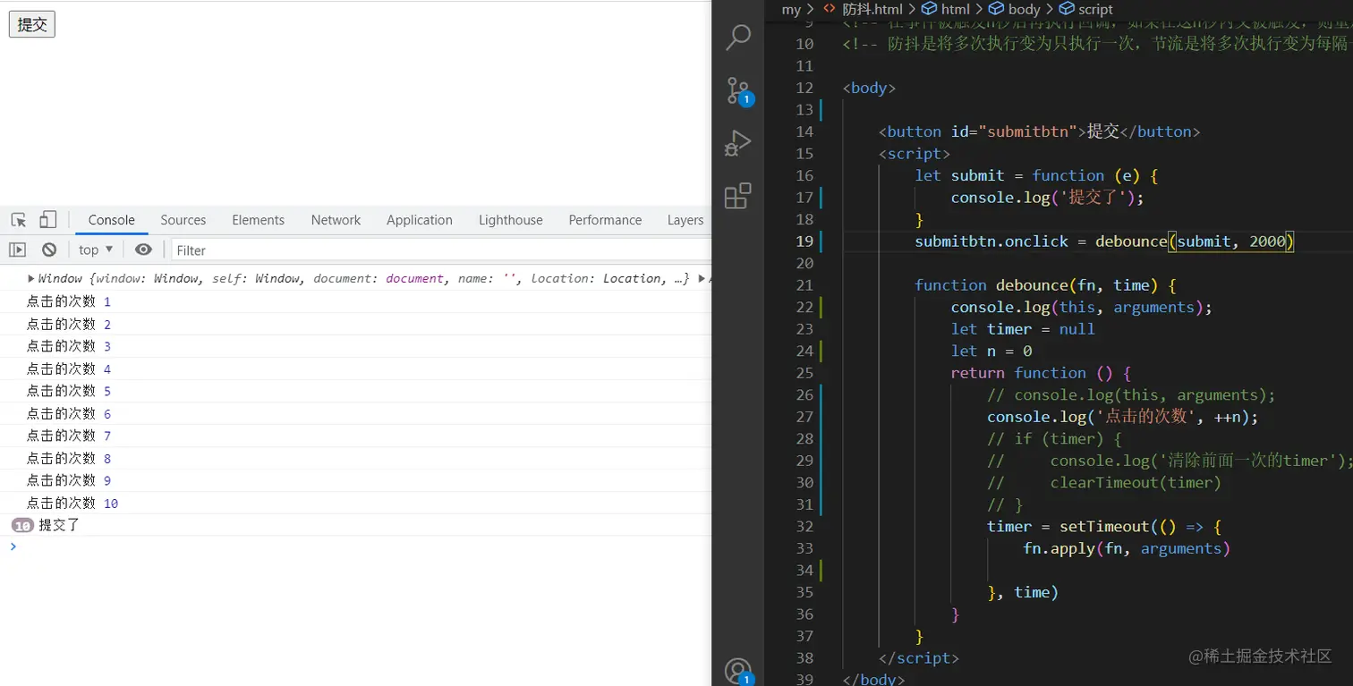The image size is (1353, 686).
Task: Click console log row '点击的次数 4'
Action: click(x=355, y=368)
